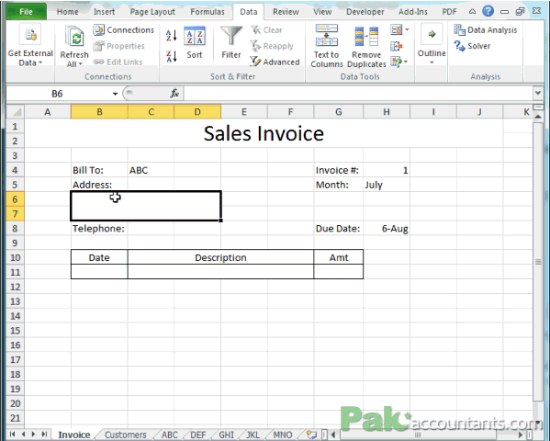Image resolution: width=550 pixels, height=441 pixels.
Task: Click the insert function fx button
Action: 174,94
